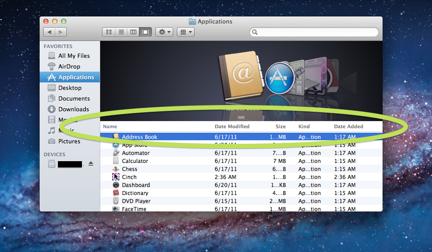
Task: Select the FaceTime row
Action: pyautogui.click(x=241, y=208)
